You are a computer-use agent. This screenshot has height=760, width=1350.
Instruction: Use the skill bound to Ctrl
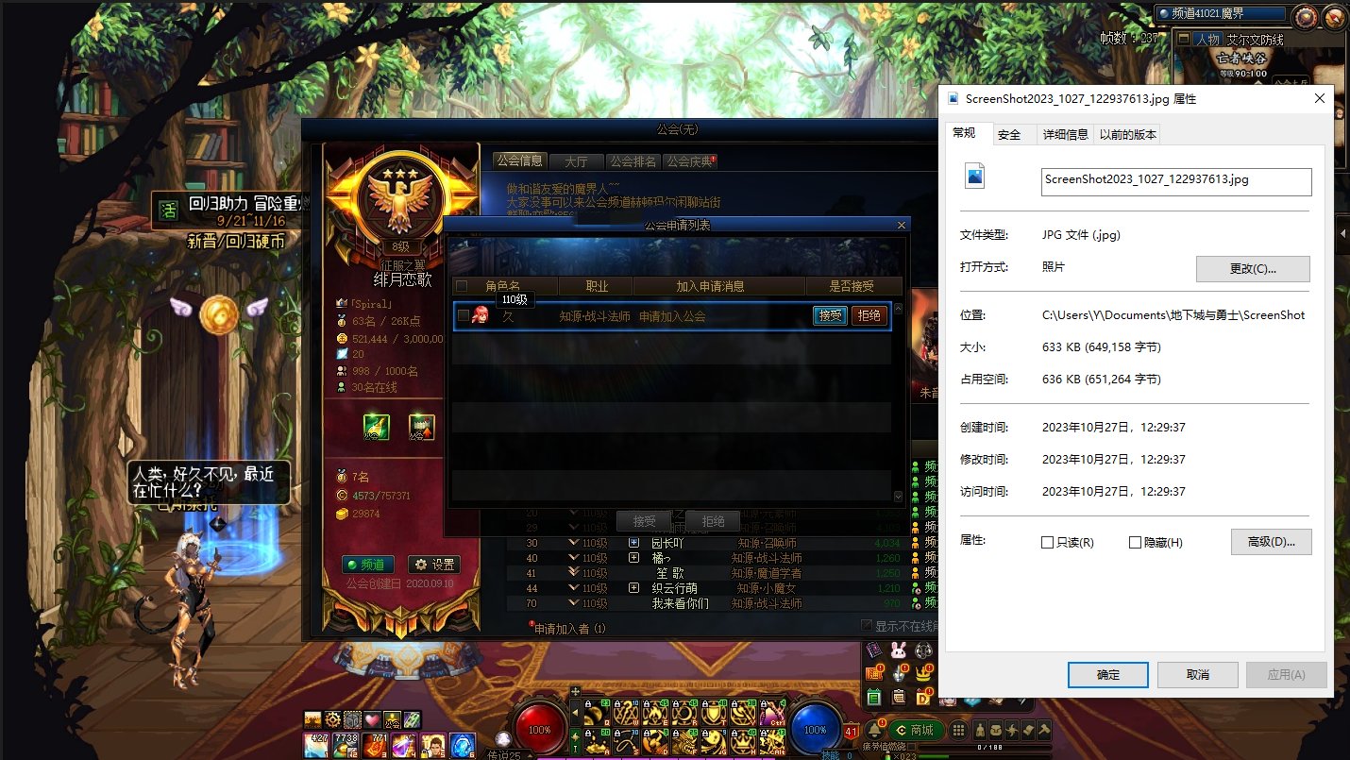tap(773, 714)
